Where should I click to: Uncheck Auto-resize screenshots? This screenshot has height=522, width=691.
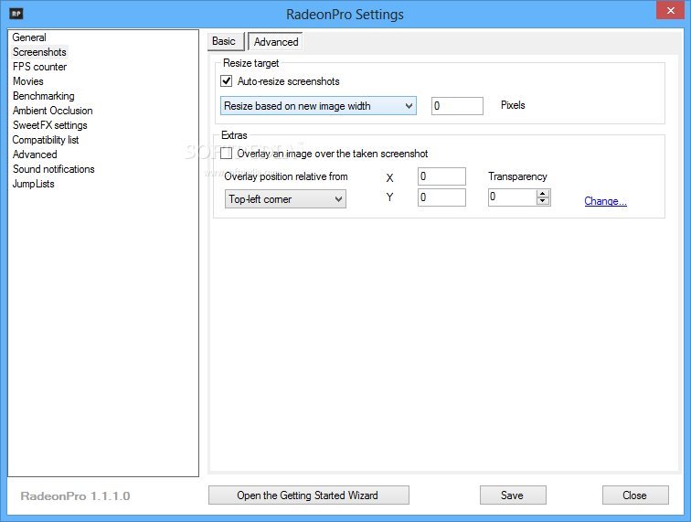[226, 81]
